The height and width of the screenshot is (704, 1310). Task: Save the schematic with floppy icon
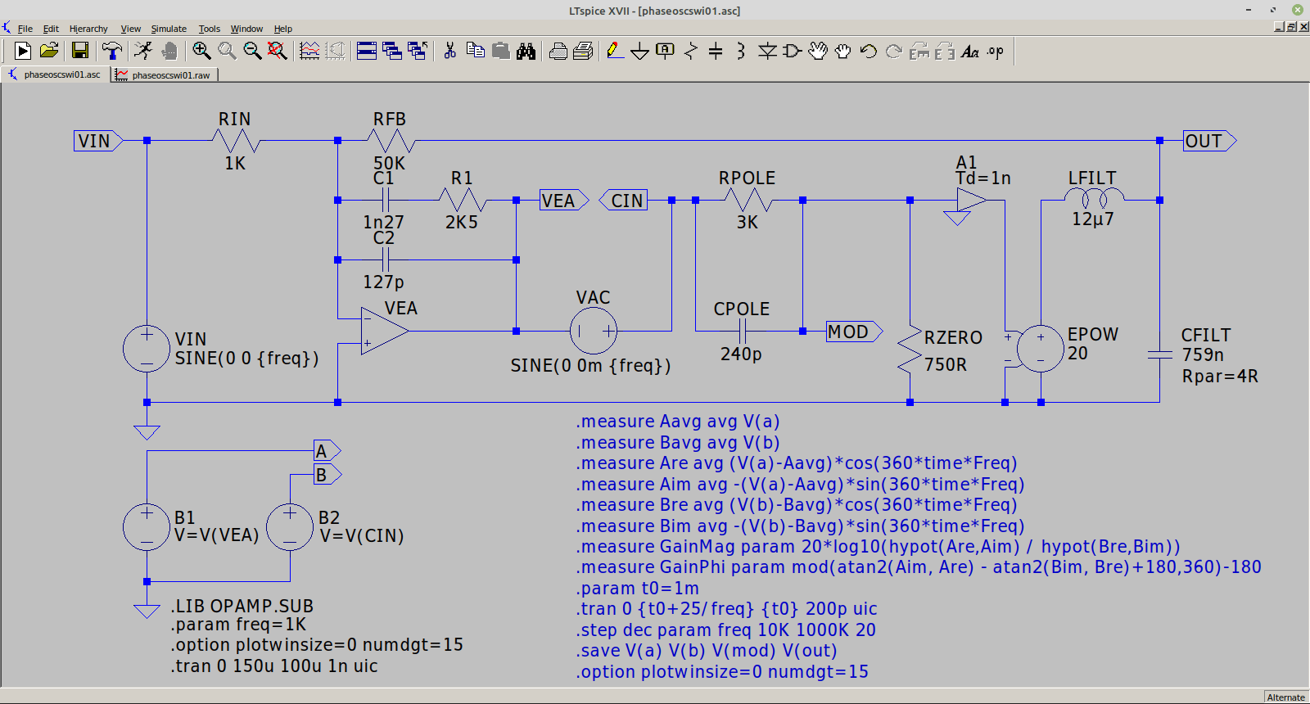(x=80, y=51)
